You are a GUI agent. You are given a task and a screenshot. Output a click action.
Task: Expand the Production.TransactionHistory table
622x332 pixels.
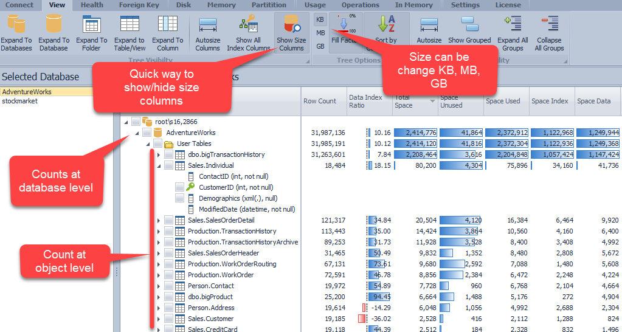(159, 231)
